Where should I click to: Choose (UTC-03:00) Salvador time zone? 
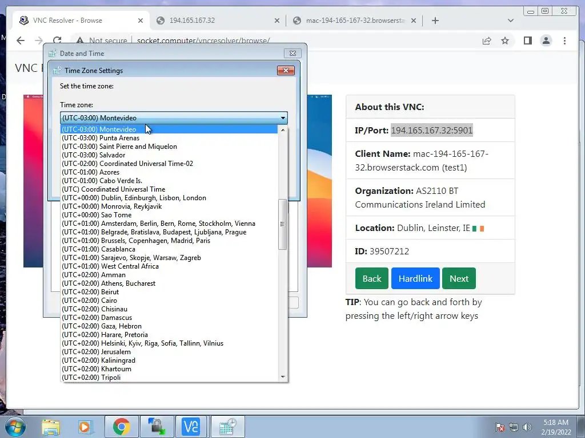169,155
